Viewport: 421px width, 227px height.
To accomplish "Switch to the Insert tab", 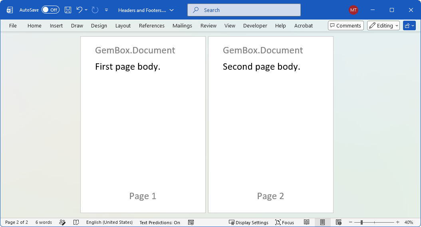I will pos(56,26).
